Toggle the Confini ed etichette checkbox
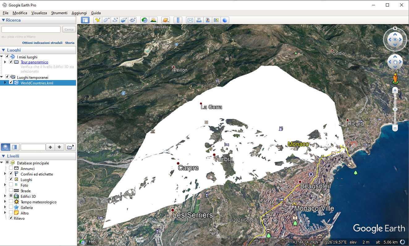The width and height of the screenshot is (409, 246). pos(11,174)
